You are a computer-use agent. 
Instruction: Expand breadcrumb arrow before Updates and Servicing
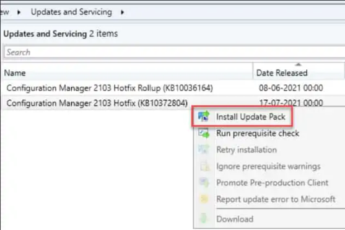tap(19, 12)
